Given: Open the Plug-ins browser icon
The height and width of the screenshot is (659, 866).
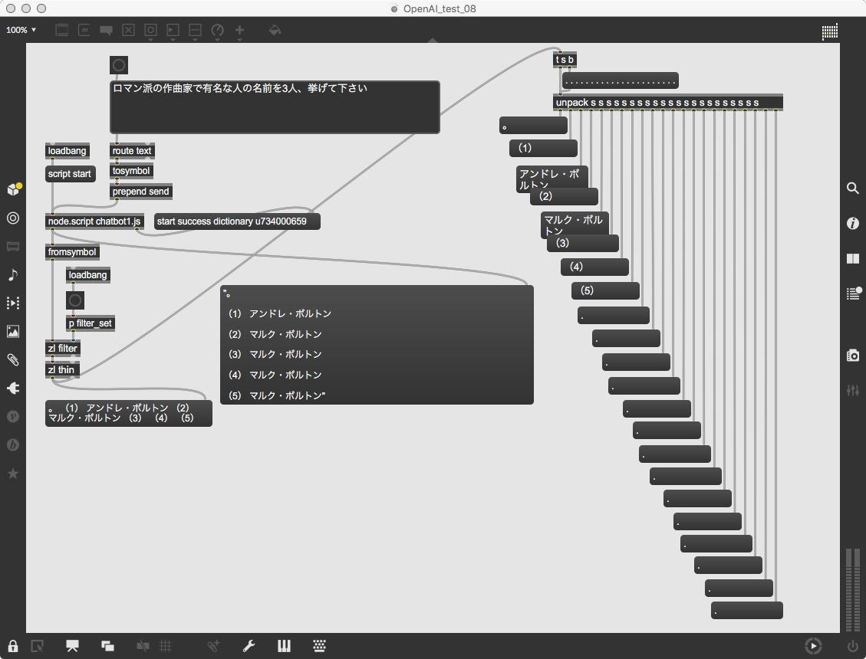Looking at the screenshot, I should [13, 388].
